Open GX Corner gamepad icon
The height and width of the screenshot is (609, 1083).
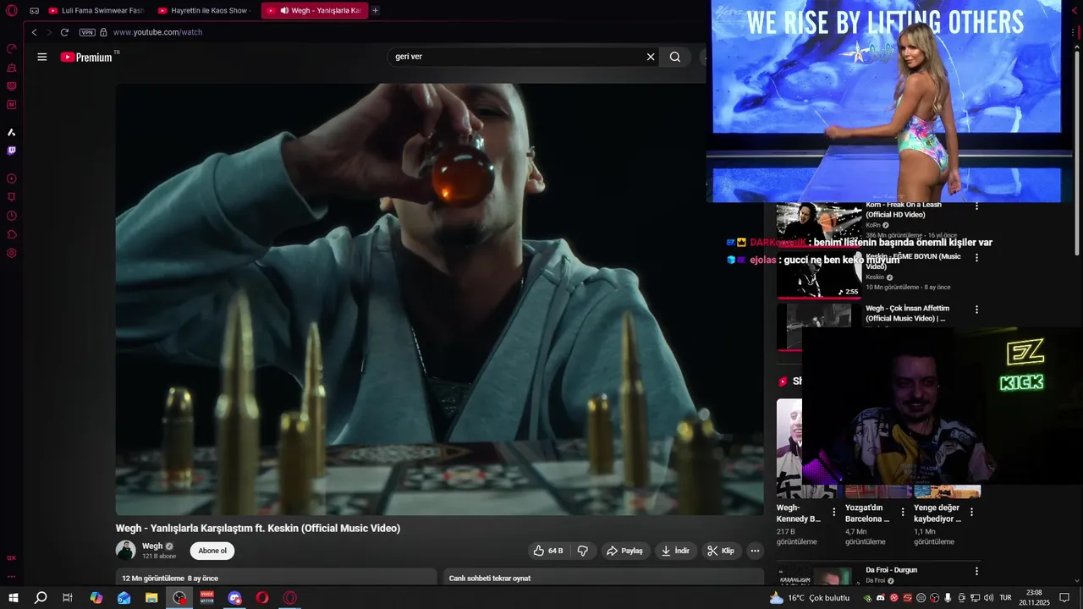coord(34,11)
